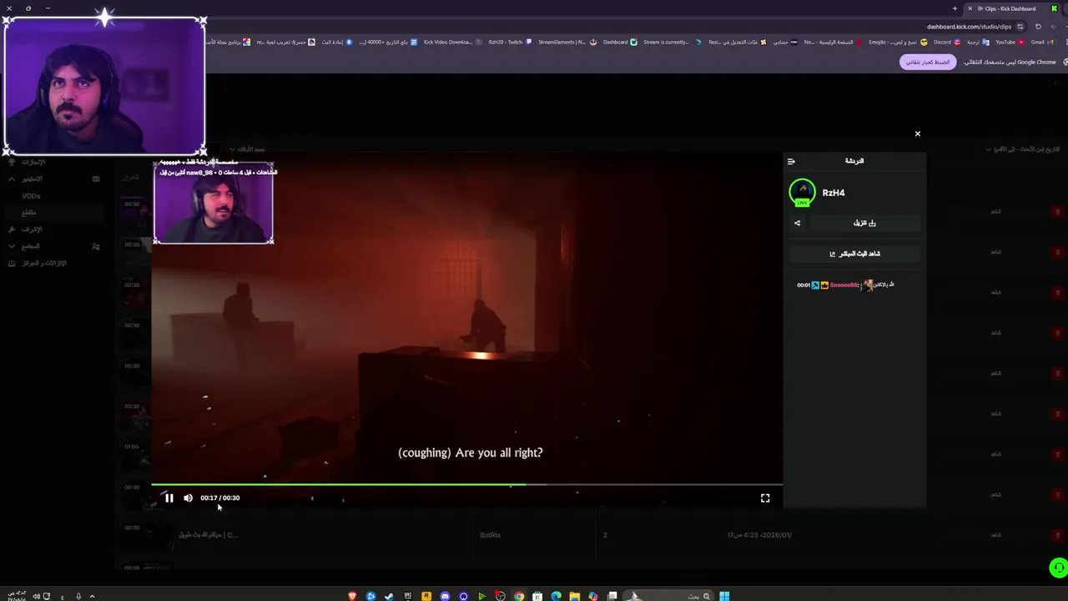This screenshot has width=1068, height=601.
Task: Click the share icon button
Action: 797,224
